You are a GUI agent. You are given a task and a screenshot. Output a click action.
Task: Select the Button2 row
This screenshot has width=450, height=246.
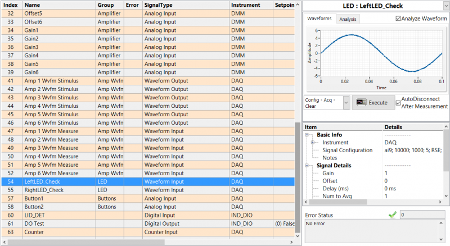pos(148,207)
